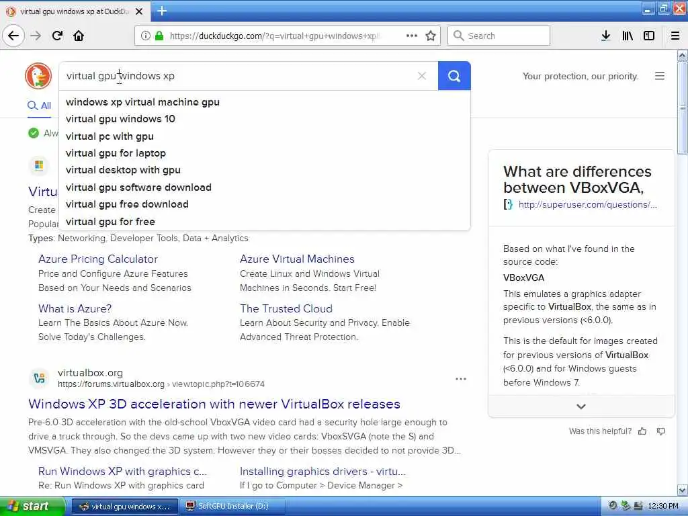This screenshot has height=516, width=688.
Task: Open superuser.com source link
Action: [x=587, y=204]
